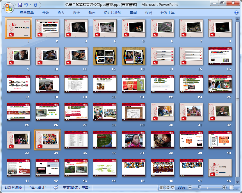
Task: Select slide 24 thumbnail
Action: pyautogui.click(x=220, y=84)
